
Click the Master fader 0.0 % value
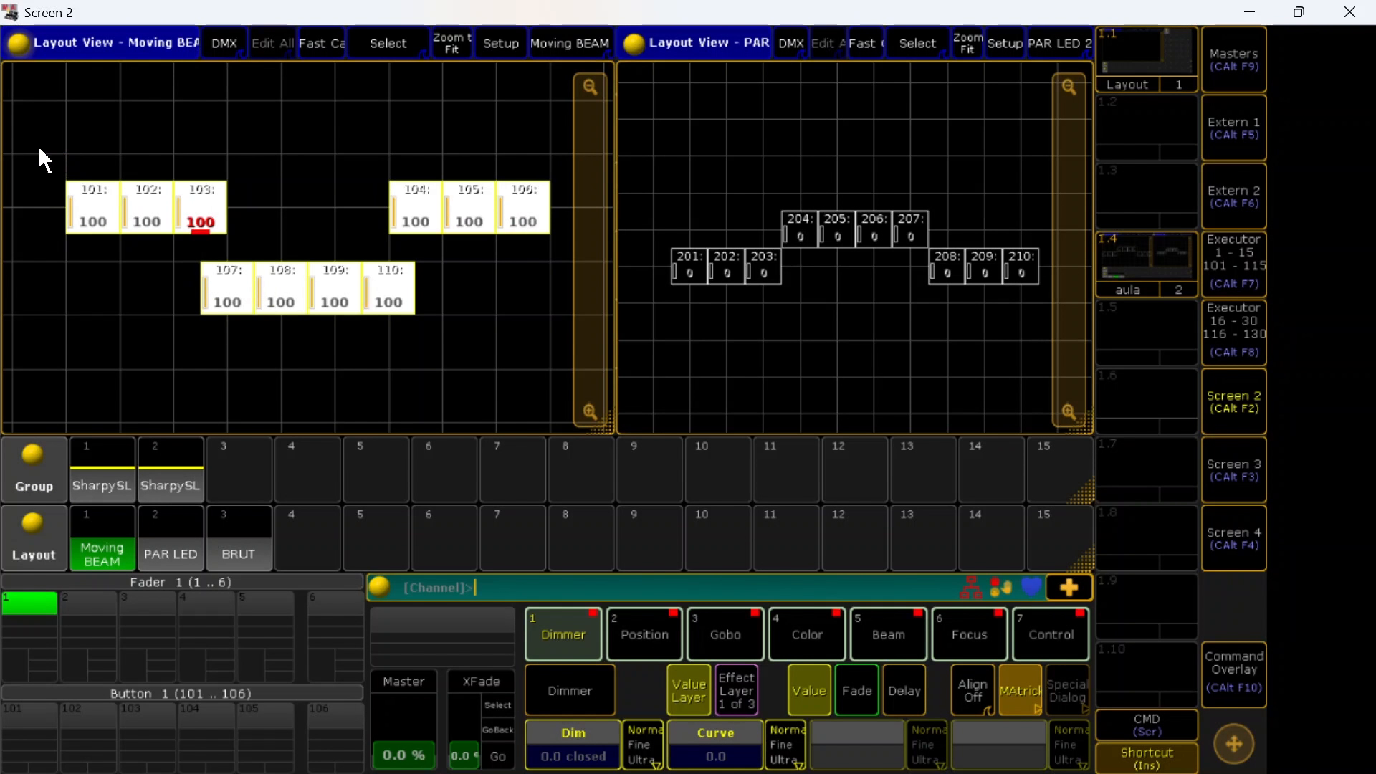(x=403, y=755)
